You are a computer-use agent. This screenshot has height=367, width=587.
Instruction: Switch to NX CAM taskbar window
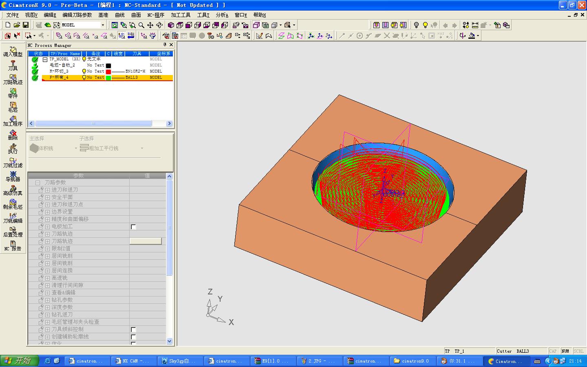[132, 361]
